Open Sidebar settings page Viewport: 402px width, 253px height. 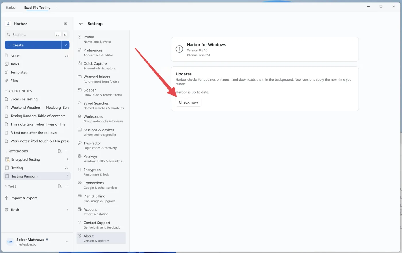click(101, 92)
